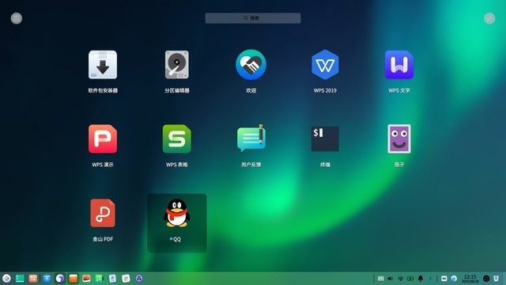Open the orange file manager dock icon
This screenshot has height=285, width=506.
[74, 278]
